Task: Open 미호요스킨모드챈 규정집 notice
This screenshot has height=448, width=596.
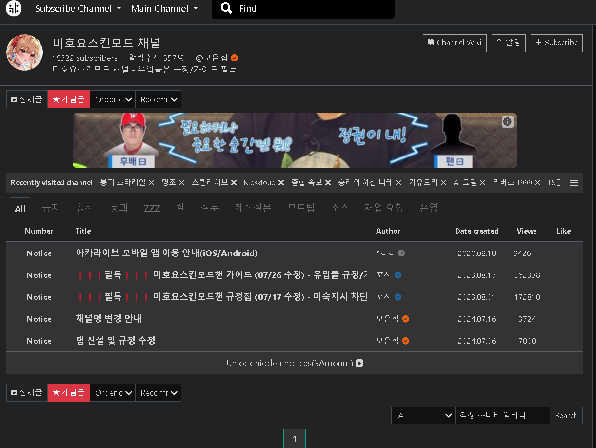Action: tap(222, 297)
